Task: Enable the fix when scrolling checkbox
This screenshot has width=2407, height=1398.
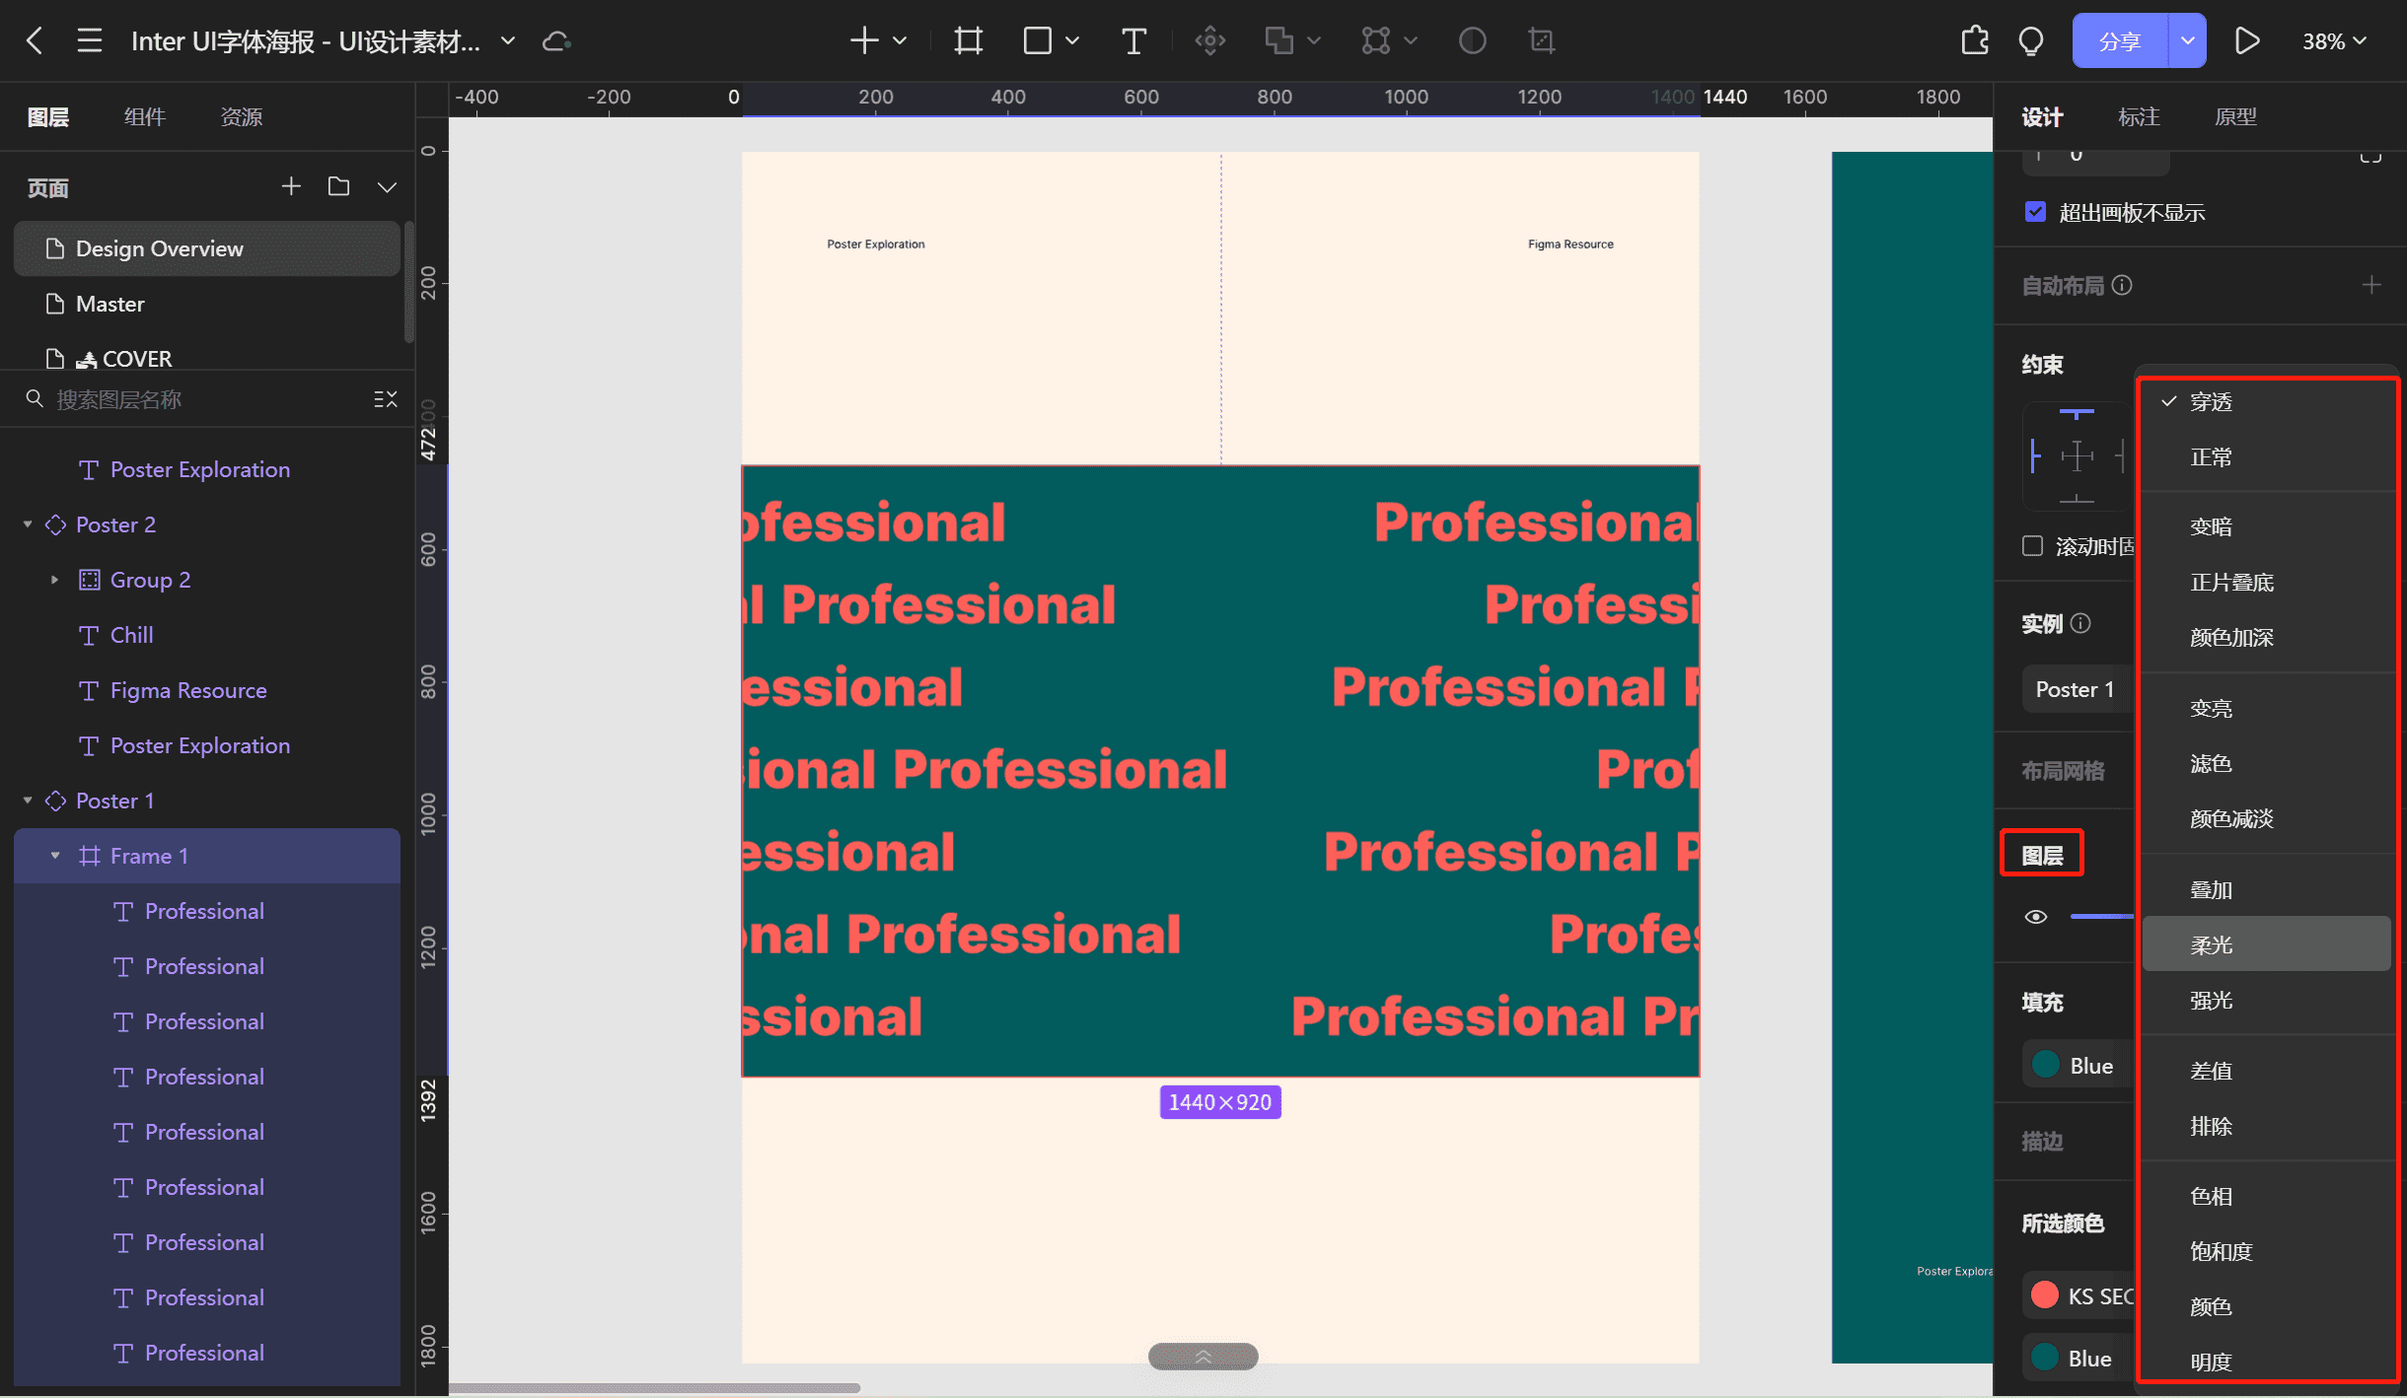Action: [x=2032, y=545]
